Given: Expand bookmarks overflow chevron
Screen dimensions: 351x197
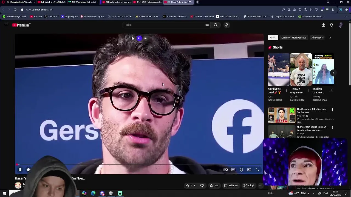Looking at the screenshot, I should click(346, 16).
